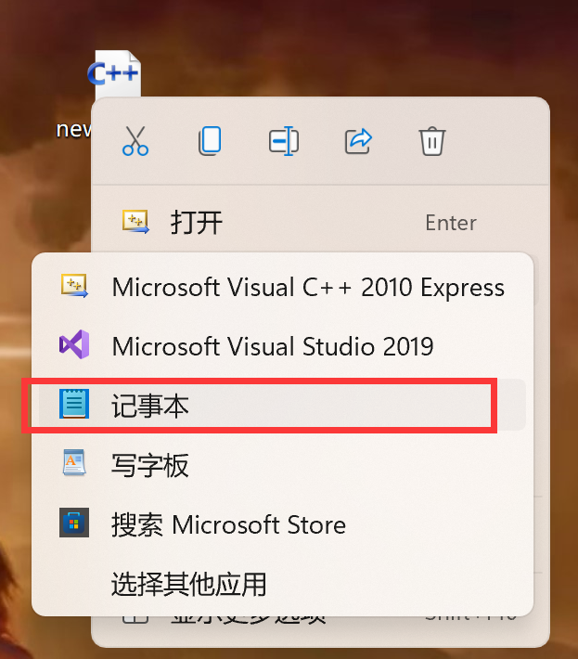Screen dimensions: 578x659
Task: Open with Microsoft Visual C++ 2010 Express
Action: pyautogui.click(x=282, y=287)
